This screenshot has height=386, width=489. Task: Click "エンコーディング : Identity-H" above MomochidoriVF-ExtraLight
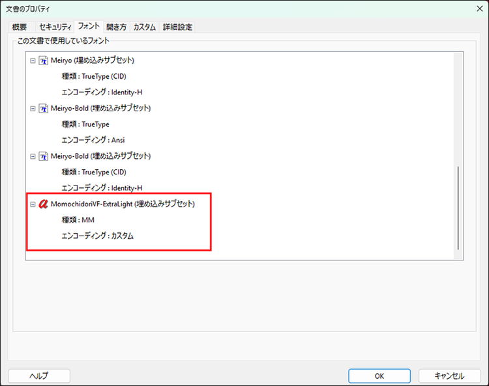coord(102,188)
